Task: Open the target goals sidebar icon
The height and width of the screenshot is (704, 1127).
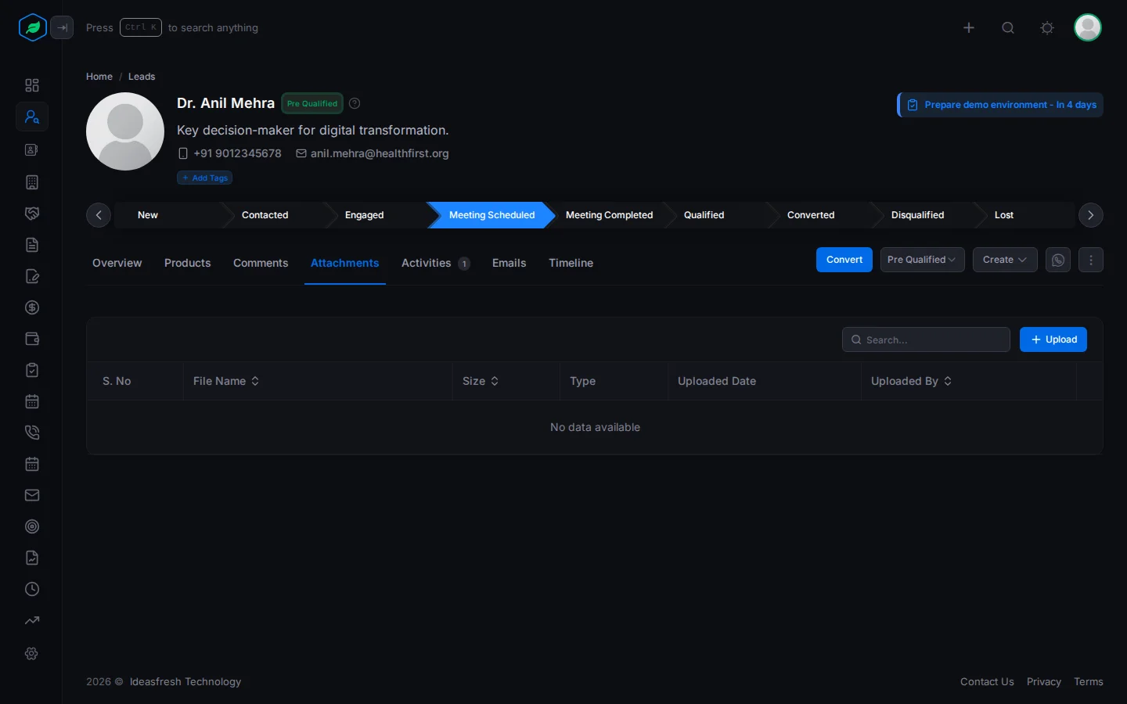Action: pos(32,526)
